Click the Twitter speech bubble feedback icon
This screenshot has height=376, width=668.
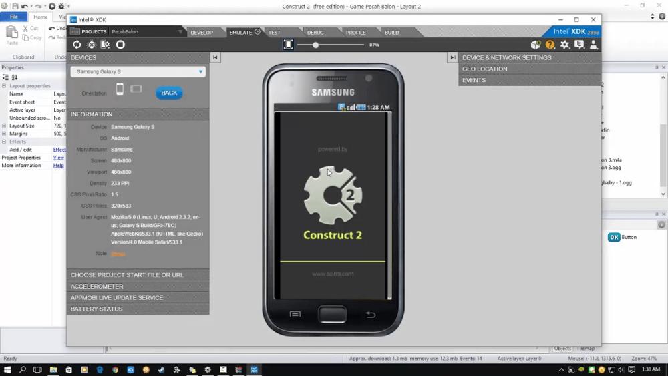pyautogui.click(x=579, y=45)
